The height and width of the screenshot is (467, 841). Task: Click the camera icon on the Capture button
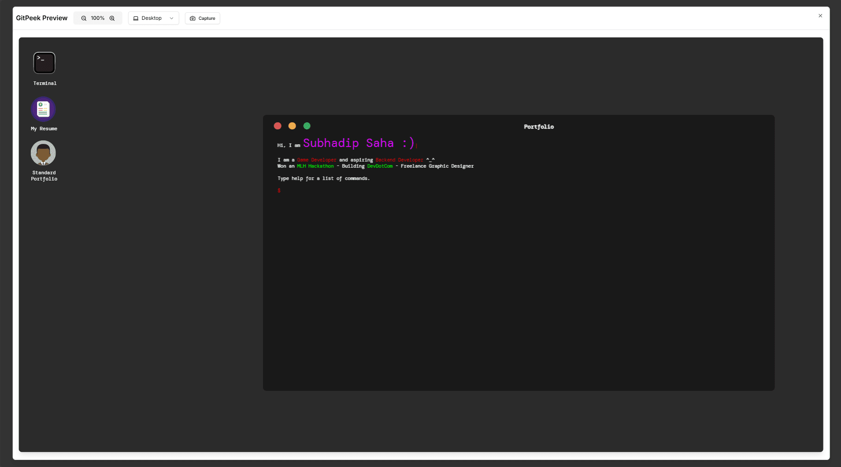[192, 18]
